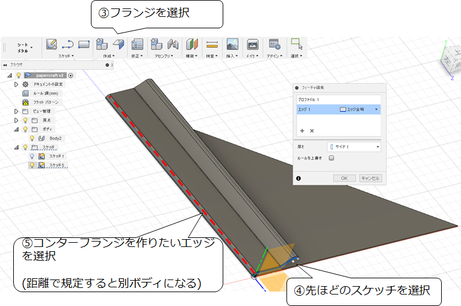461x306 pixels.
Task: Click the Create Sketch toolbar icon
Action: (51, 45)
